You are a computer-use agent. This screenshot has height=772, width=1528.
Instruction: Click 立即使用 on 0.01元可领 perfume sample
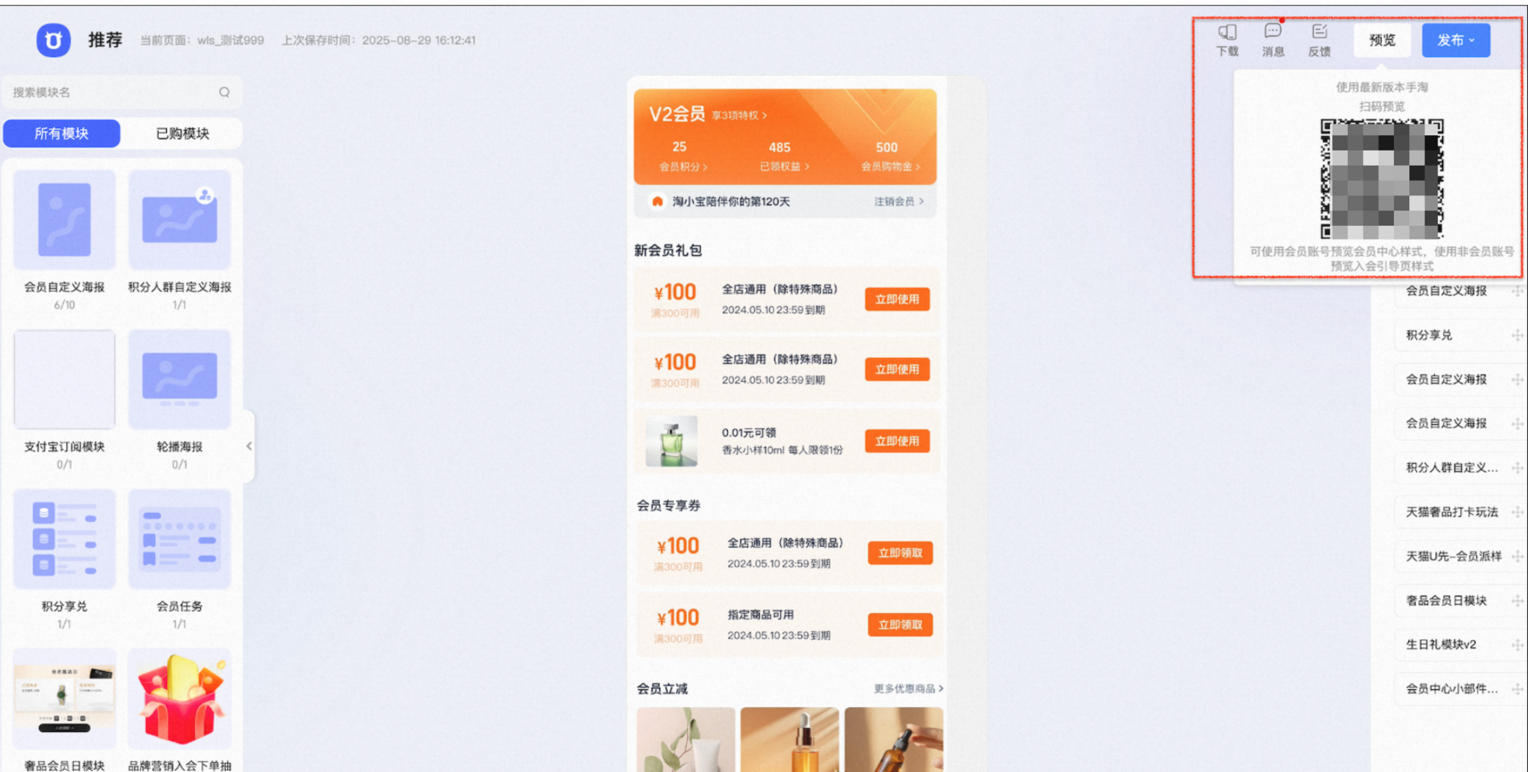coord(897,441)
